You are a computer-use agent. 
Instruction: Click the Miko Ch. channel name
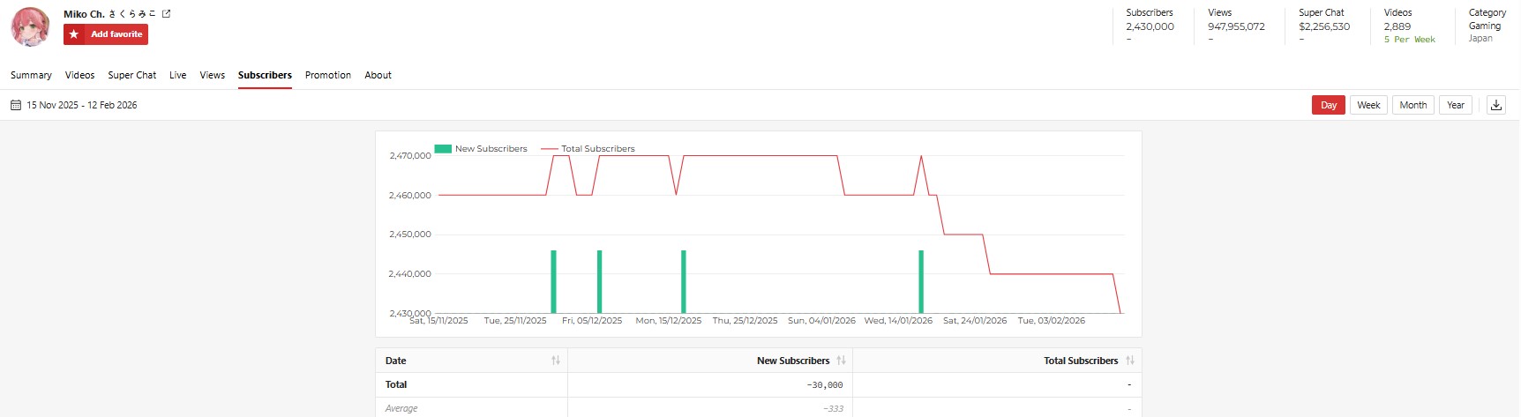point(110,14)
